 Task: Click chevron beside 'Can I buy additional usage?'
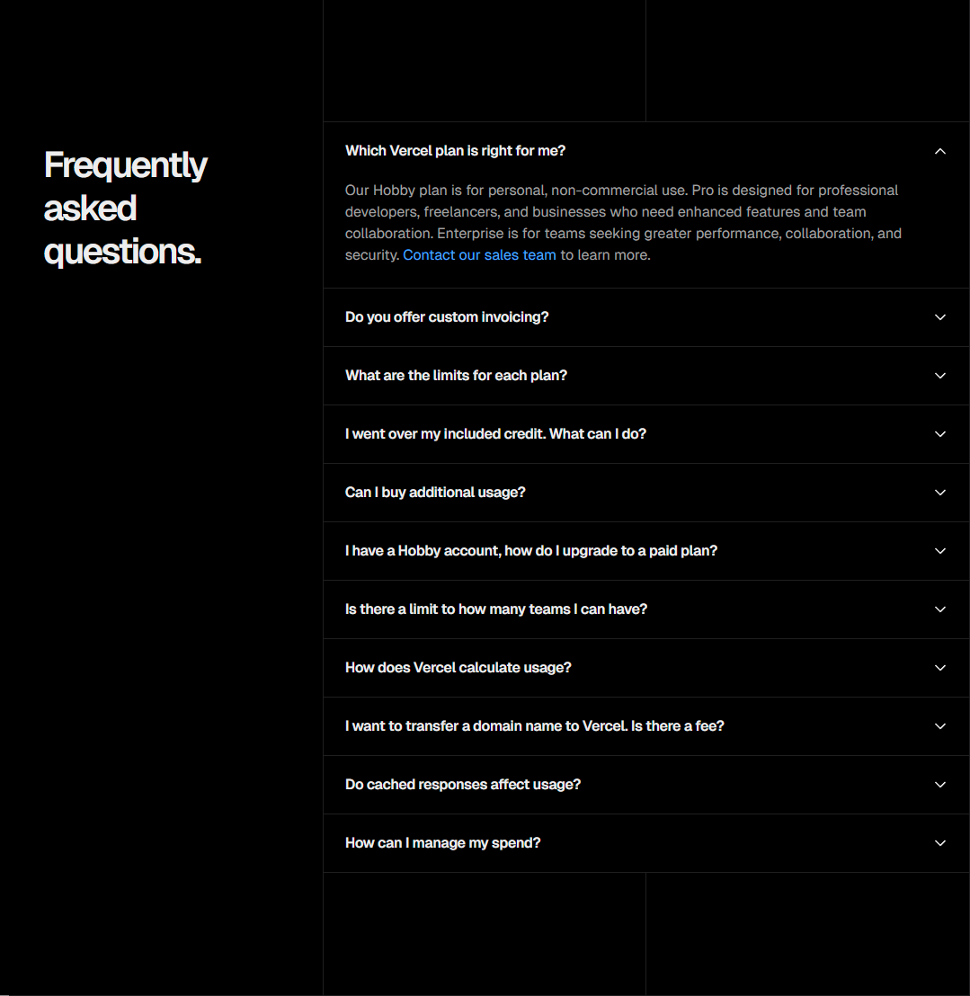pos(940,493)
